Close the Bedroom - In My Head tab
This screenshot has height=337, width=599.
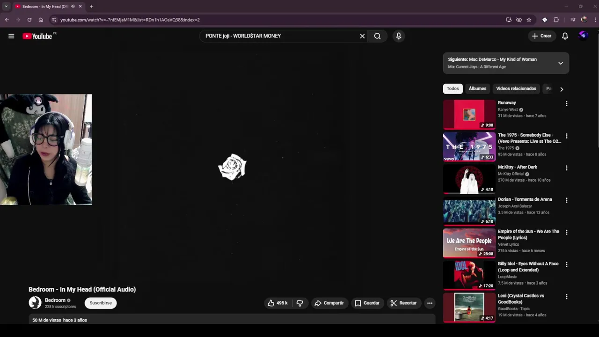[80, 7]
